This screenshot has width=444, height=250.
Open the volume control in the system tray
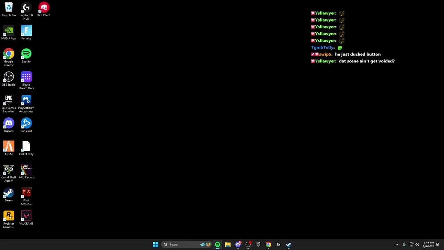pyautogui.click(x=417, y=244)
